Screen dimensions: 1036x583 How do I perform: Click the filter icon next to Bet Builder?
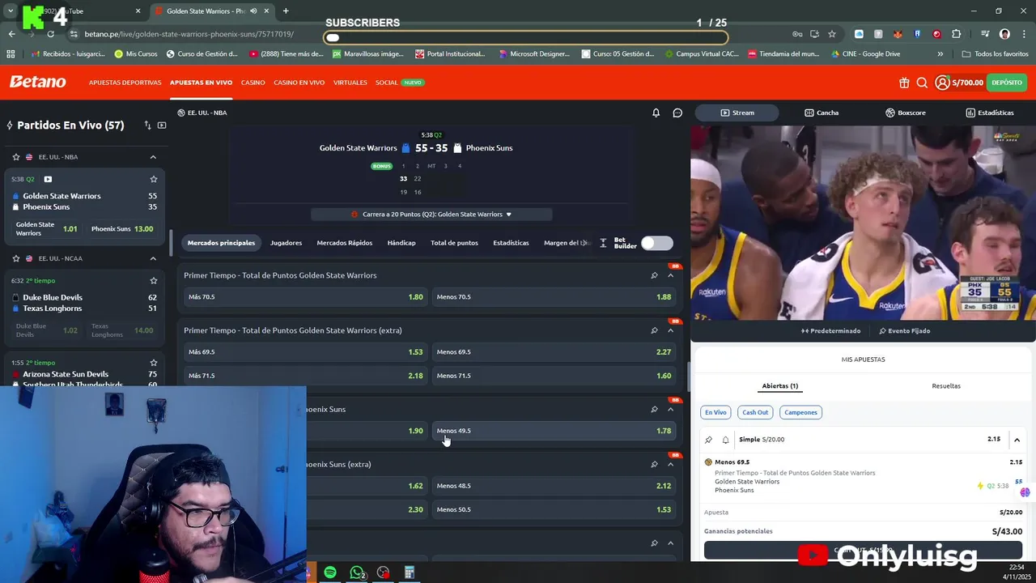tap(603, 243)
